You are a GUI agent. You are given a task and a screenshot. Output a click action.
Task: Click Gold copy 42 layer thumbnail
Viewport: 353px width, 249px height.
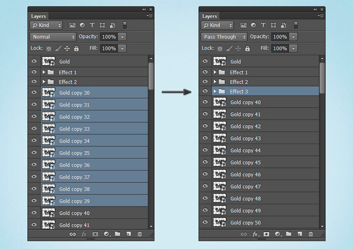click(219, 126)
